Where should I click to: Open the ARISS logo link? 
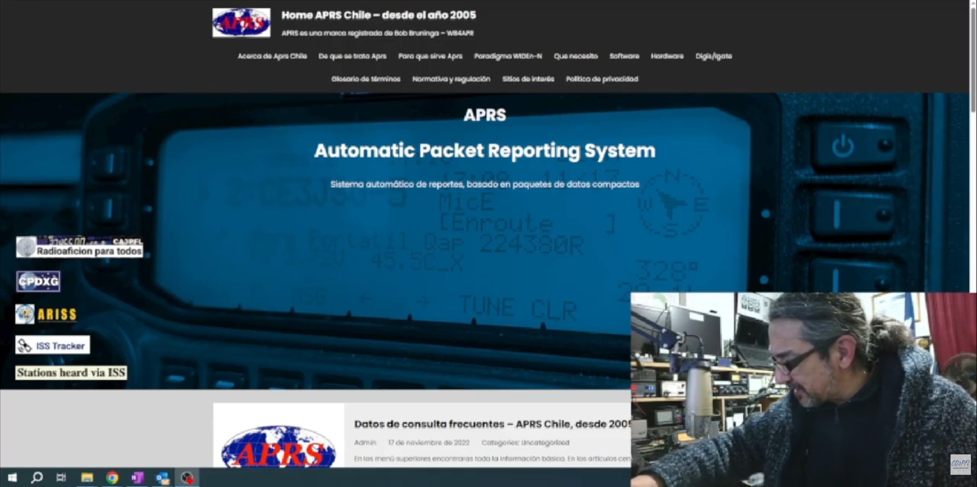tap(46, 314)
